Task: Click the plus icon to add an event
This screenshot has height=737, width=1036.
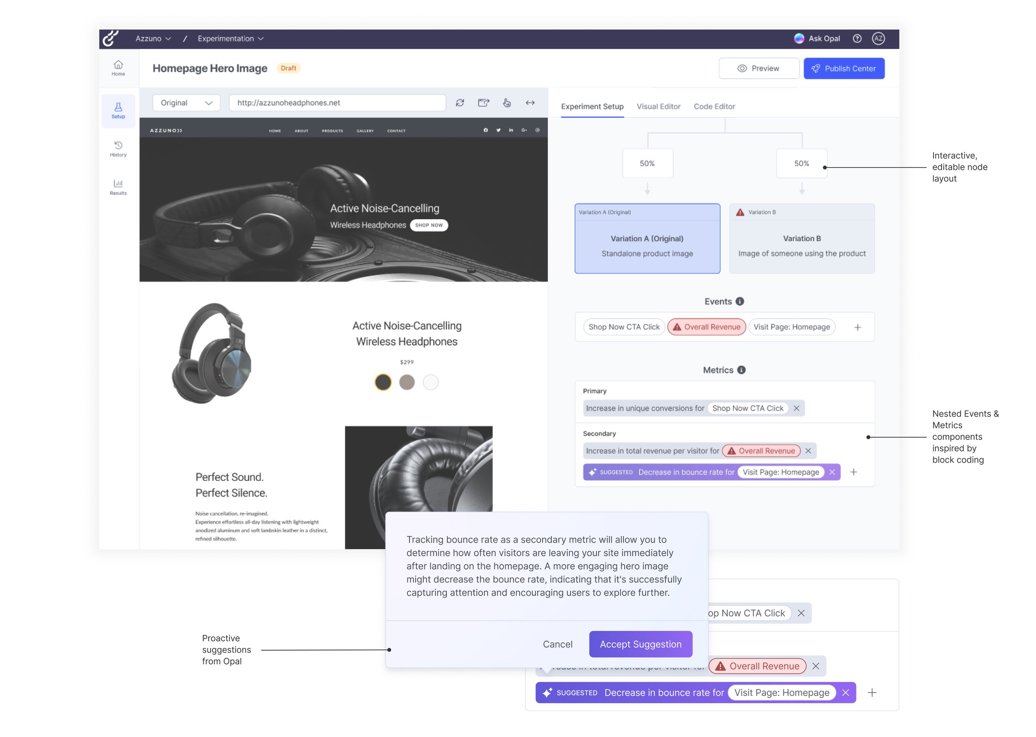Action: (857, 327)
